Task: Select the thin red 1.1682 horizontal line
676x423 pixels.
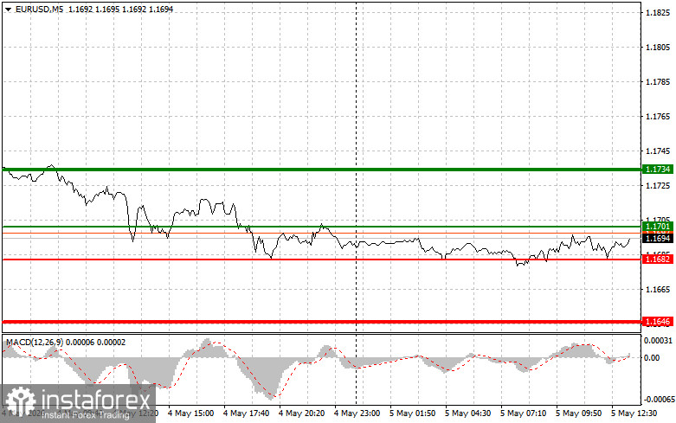Action: point(322,260)
